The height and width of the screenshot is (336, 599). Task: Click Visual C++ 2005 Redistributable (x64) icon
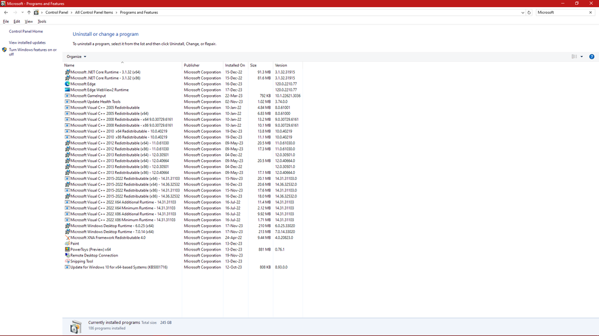click(67, 114)
